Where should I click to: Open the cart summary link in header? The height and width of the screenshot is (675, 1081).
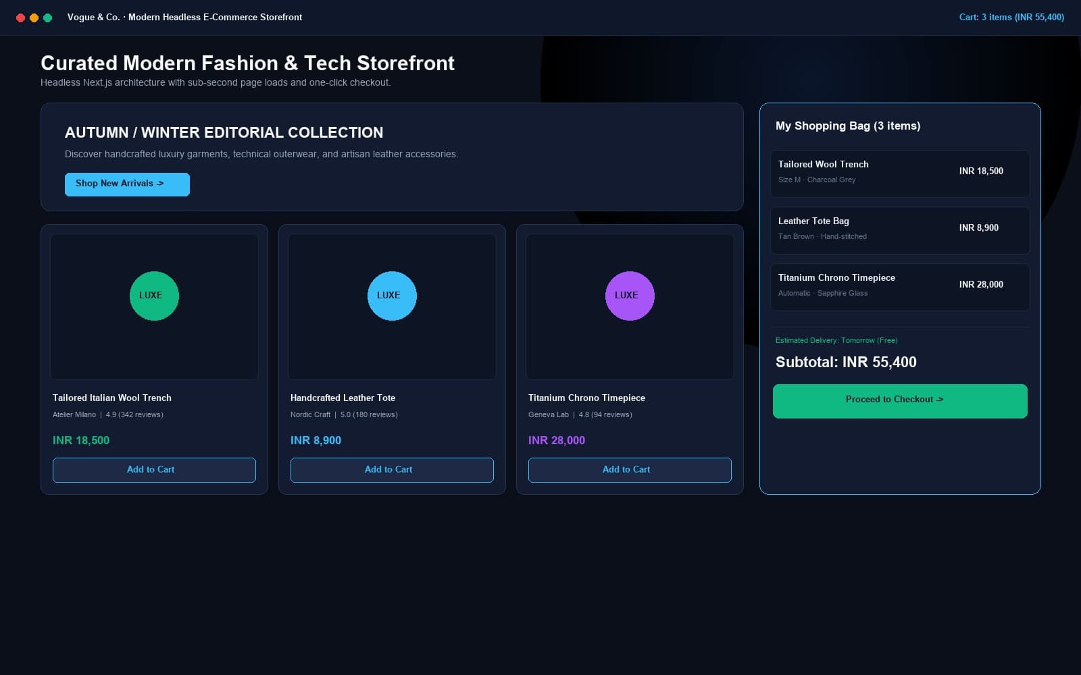[1011, 17]
